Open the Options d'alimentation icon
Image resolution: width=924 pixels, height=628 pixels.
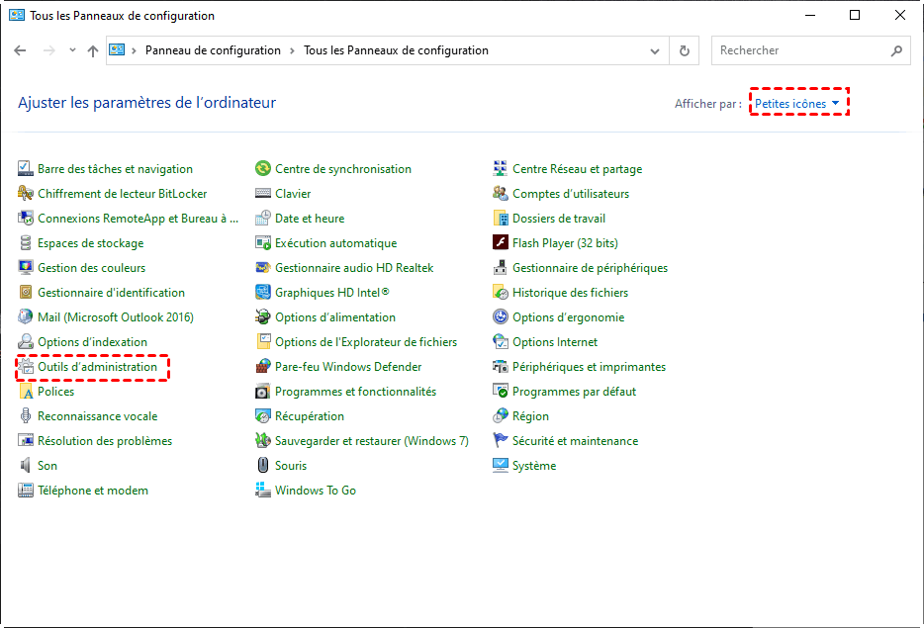click(x=263, y=317)
